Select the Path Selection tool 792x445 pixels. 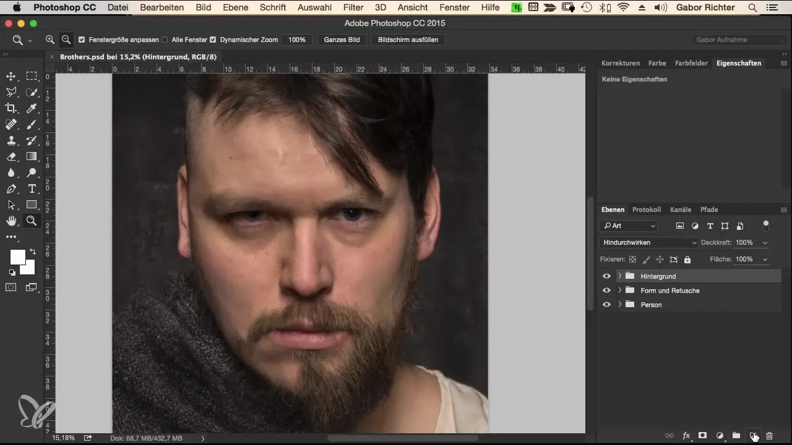11,205
